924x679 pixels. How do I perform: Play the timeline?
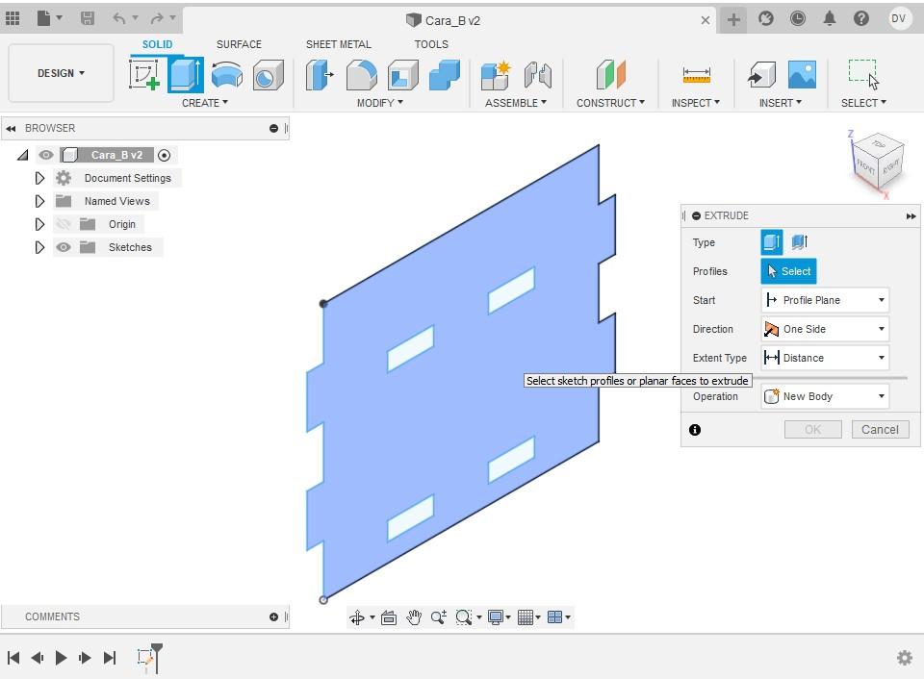61,657
